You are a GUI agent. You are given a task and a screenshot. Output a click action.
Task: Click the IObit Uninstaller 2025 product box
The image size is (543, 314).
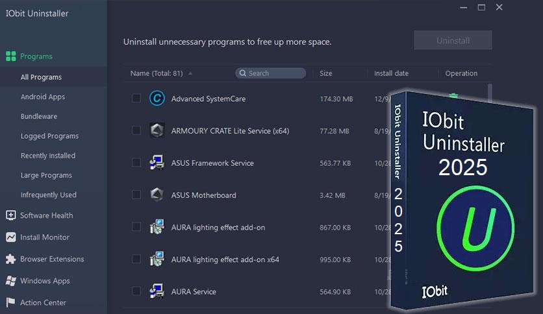tap(462, 200)
